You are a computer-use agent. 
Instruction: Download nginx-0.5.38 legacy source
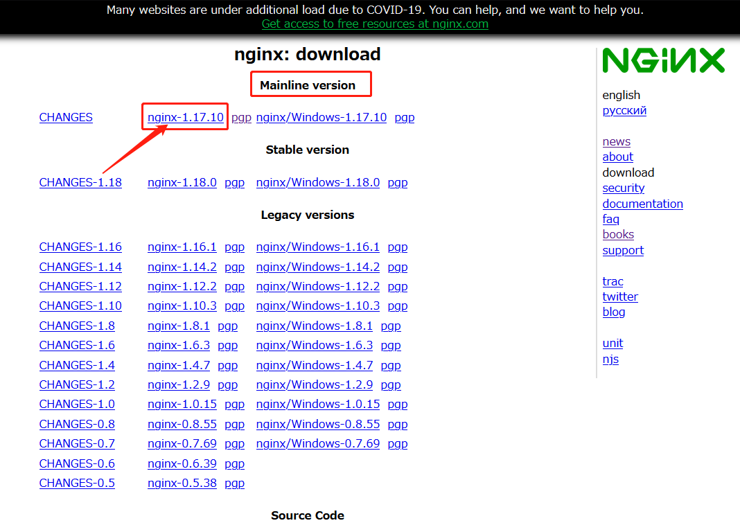[x=182, y=484]
